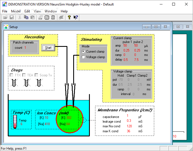Viewport: 193px width, 151px height.
Task: Click the 'For Help, press F1' status text
Action: tap(14, 149)
